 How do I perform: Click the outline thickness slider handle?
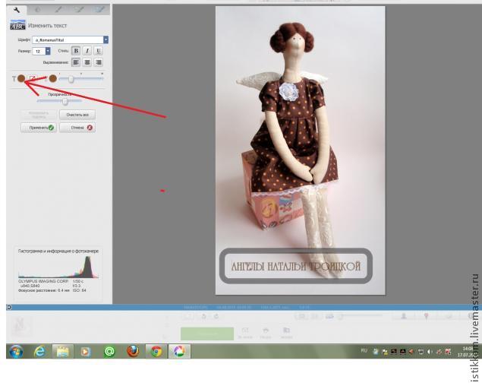71,80
